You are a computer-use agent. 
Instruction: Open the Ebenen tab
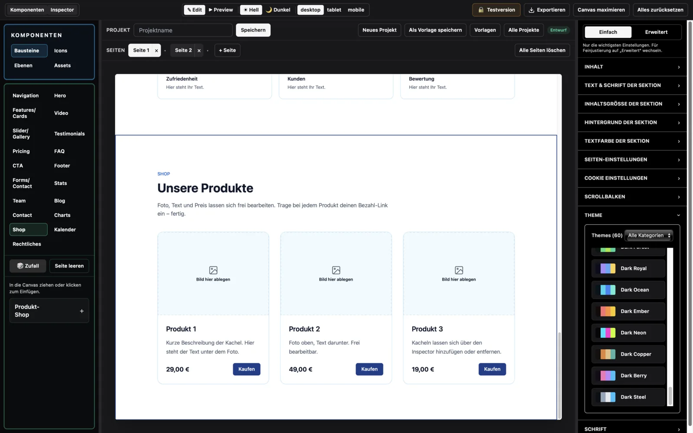(23, 65)
